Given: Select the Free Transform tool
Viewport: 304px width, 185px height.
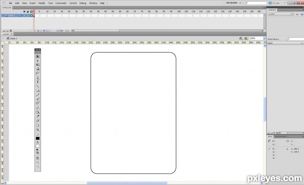Looking at the screenshot, I should point(37,65).
